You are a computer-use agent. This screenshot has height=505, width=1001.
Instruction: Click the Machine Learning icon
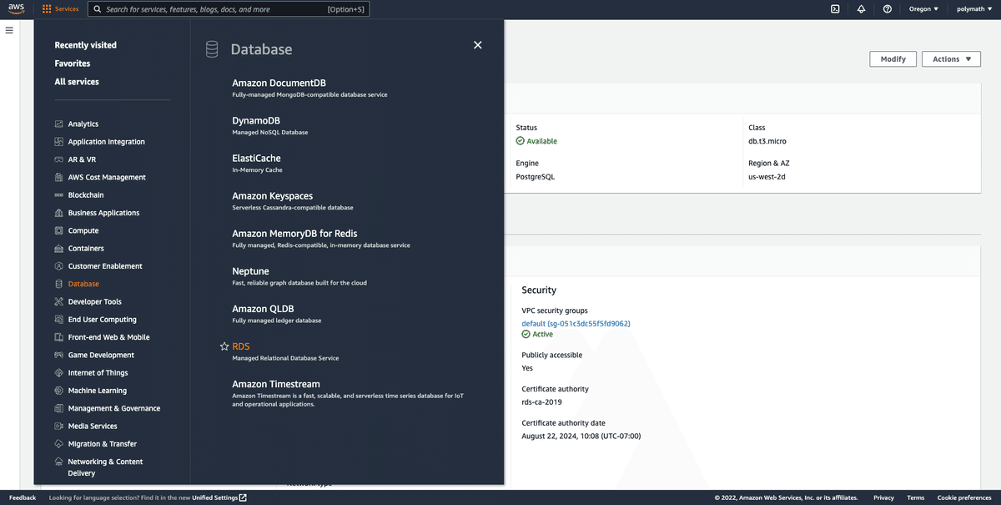[59, 391]
